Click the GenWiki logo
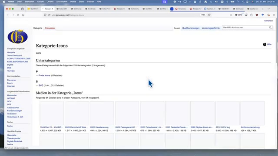The image size is (278, 156). pos(17,36)
